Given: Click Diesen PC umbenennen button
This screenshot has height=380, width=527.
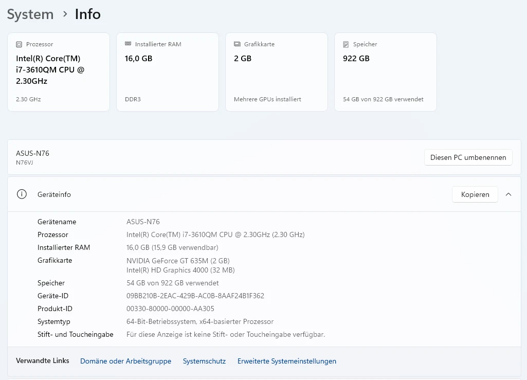Looking at the screenshot, I should (x=468, y=157).
